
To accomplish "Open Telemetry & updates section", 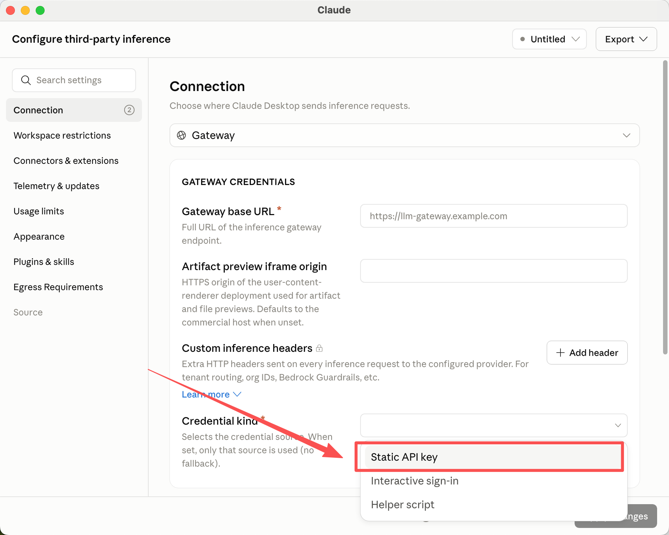I will coord(74,186).
